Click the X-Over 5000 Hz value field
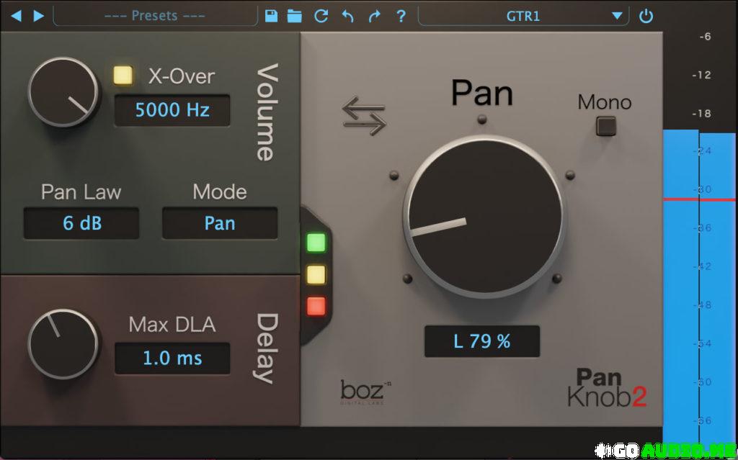738x460 pixels. tap(172, 110)
